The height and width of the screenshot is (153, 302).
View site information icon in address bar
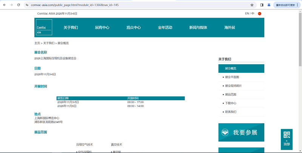(27, 5)
